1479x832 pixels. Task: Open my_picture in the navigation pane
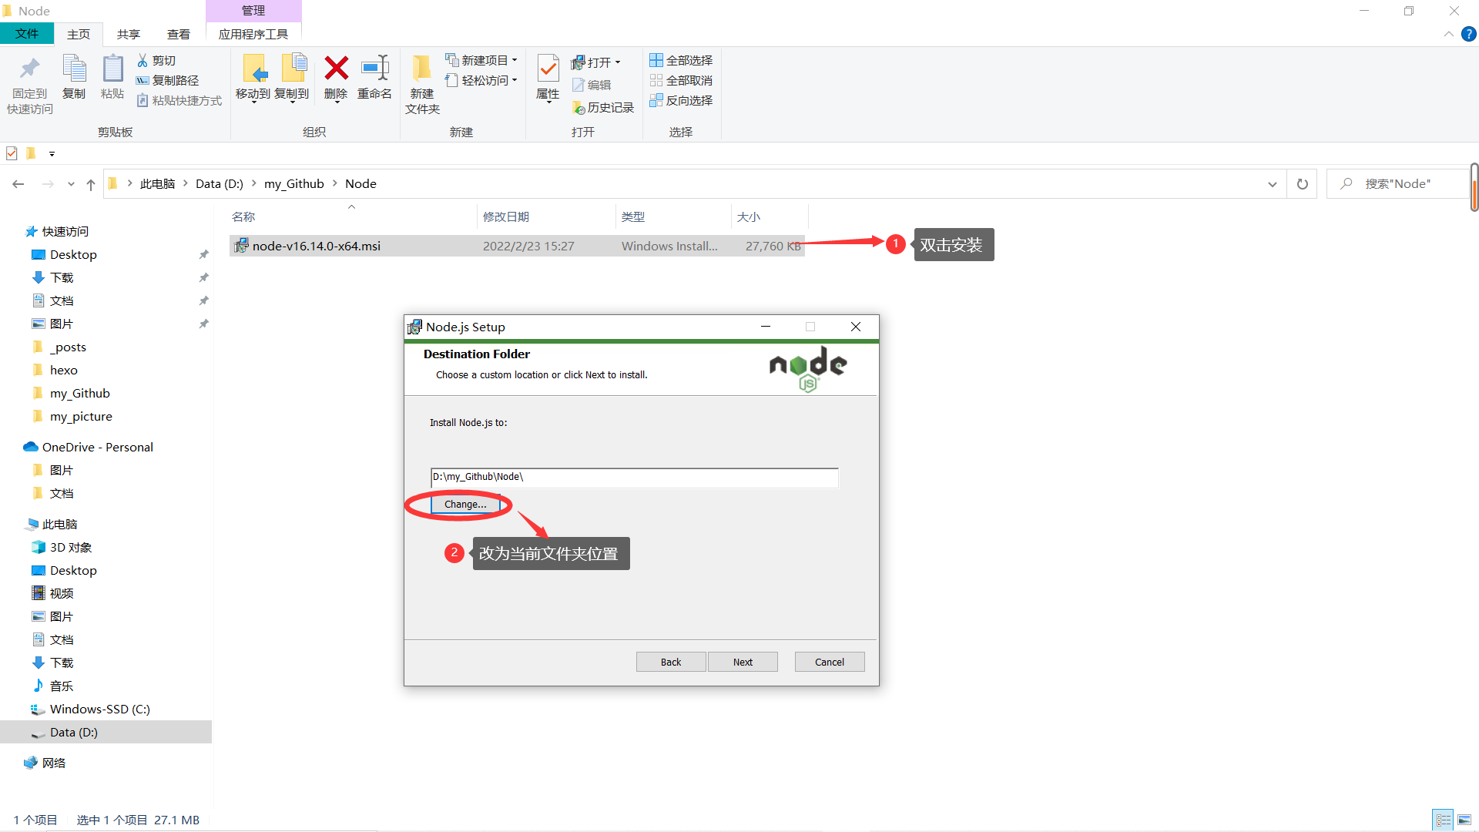(81, 417)
